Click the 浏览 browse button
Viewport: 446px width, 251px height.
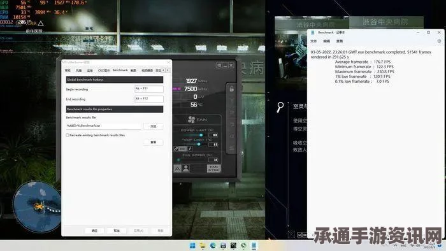coord(154,126)
